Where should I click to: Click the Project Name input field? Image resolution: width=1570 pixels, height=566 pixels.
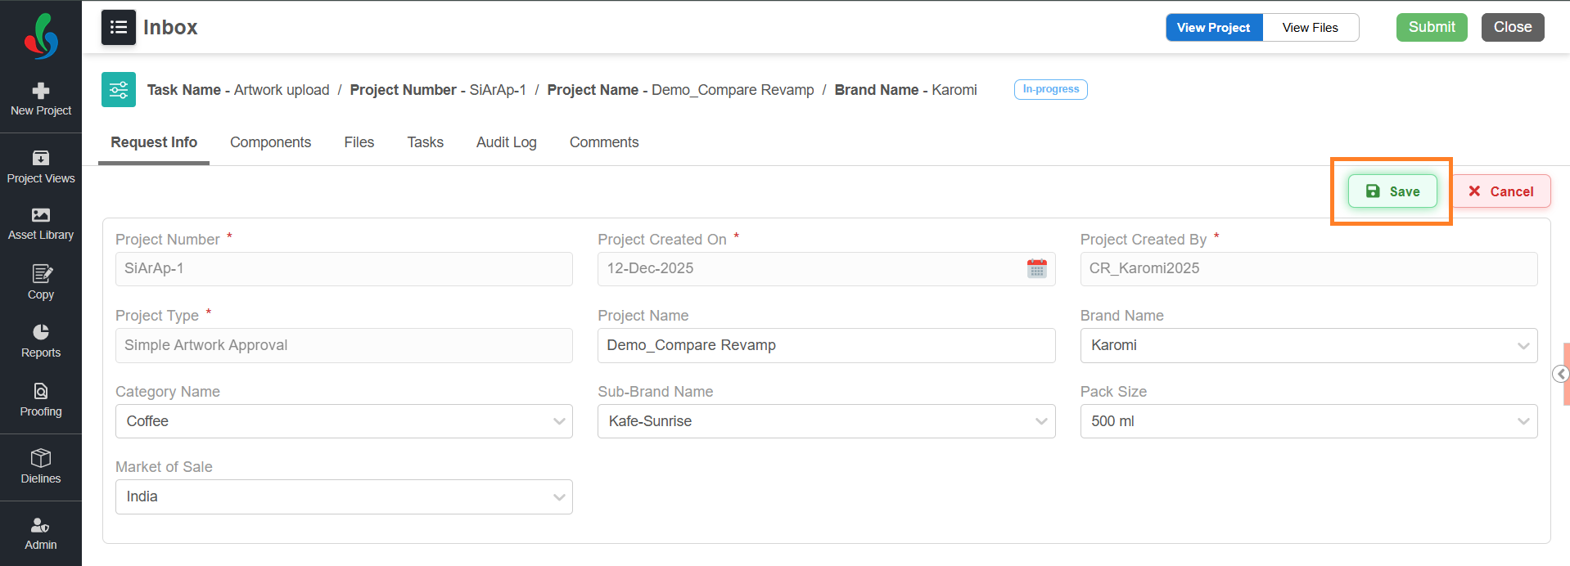tap(825, 345)
